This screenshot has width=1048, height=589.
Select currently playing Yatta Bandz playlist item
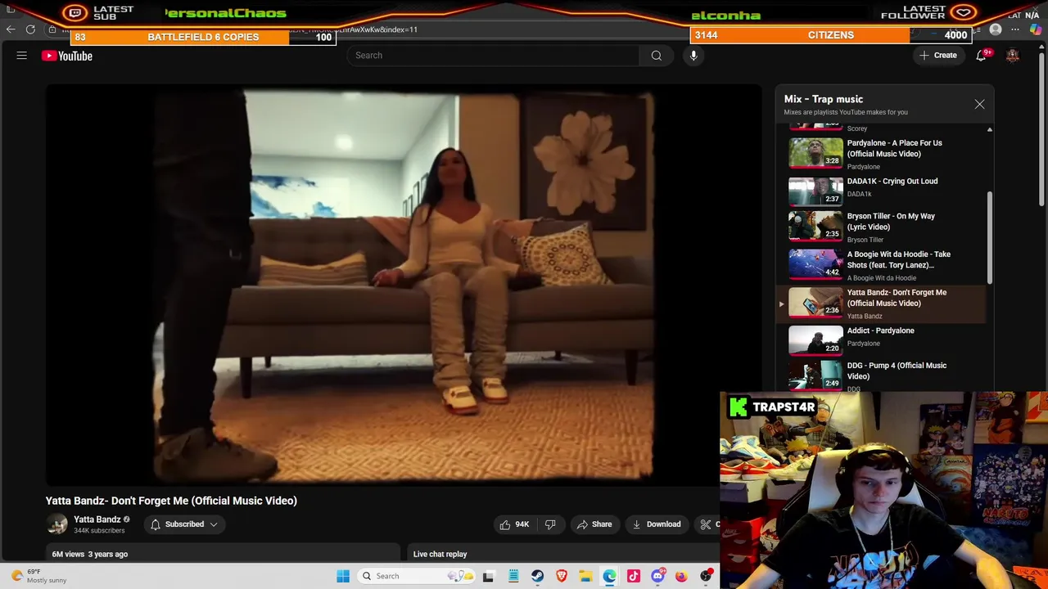pos(883,303)
